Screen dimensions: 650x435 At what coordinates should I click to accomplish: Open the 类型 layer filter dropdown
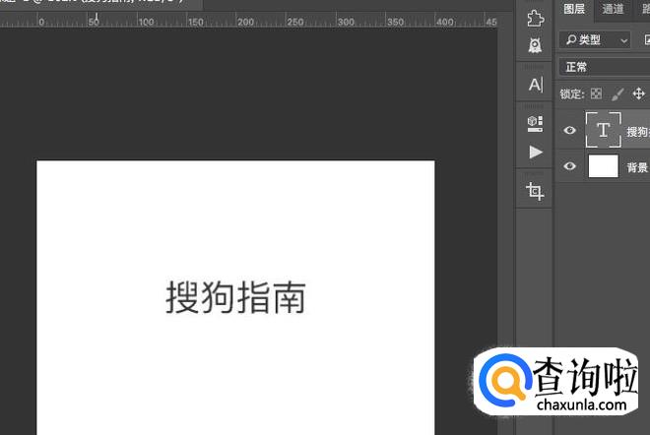595,39
